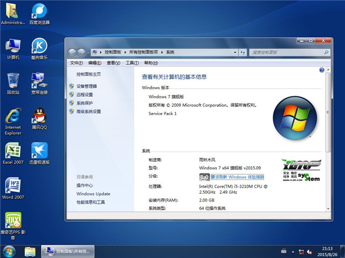Click the volume muted tray icon
The image size is (345, 258).
309,252
